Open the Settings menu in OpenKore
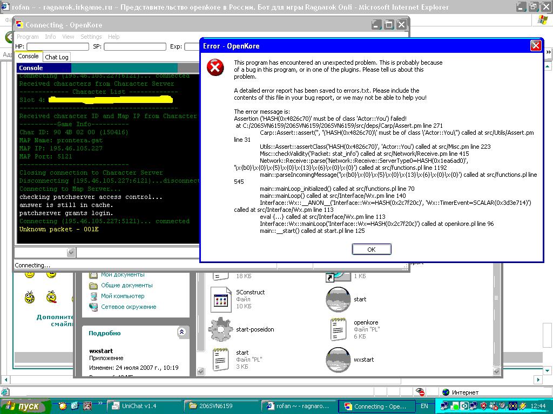 [91, 37]
